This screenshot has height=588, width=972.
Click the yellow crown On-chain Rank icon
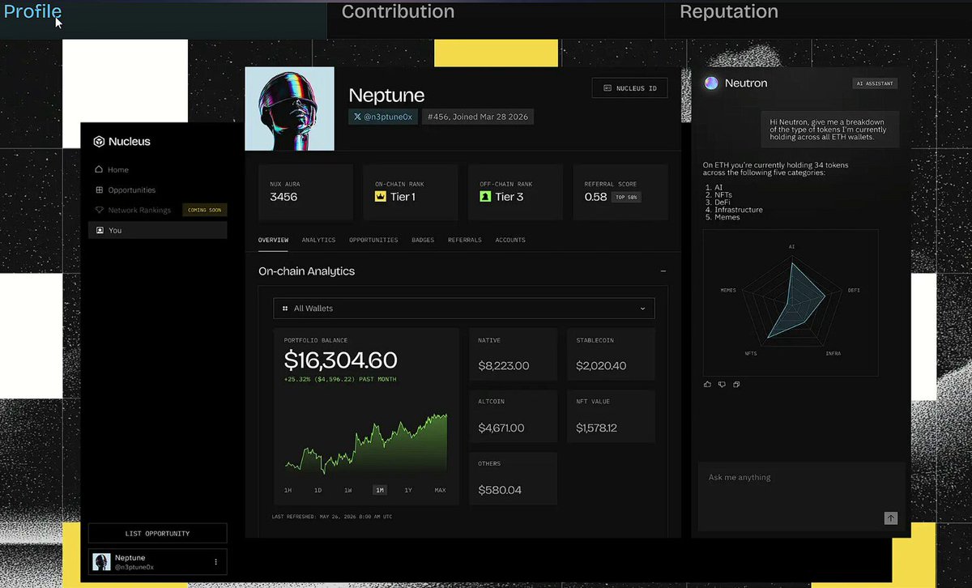(x=380, y=197)
